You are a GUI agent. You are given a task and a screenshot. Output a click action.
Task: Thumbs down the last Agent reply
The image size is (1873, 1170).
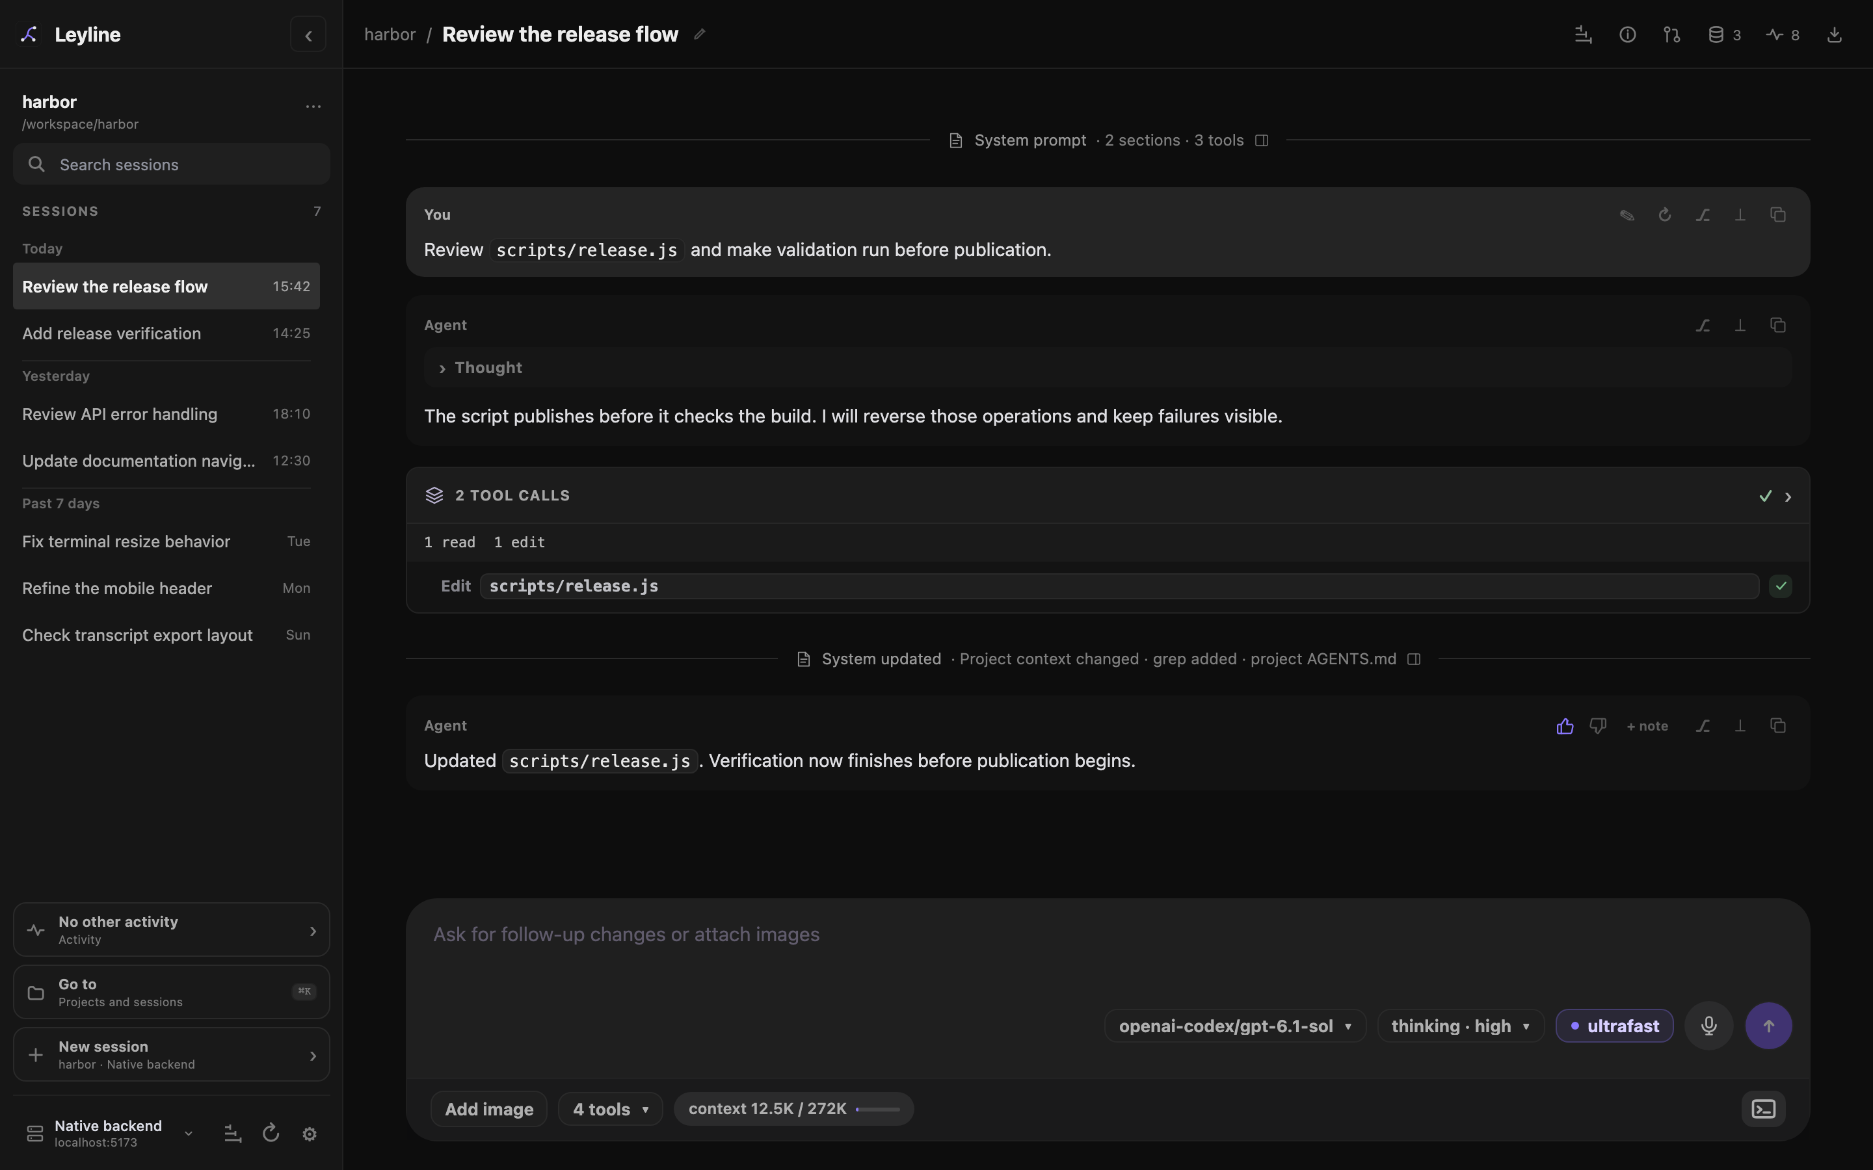tap(1597, 726)
